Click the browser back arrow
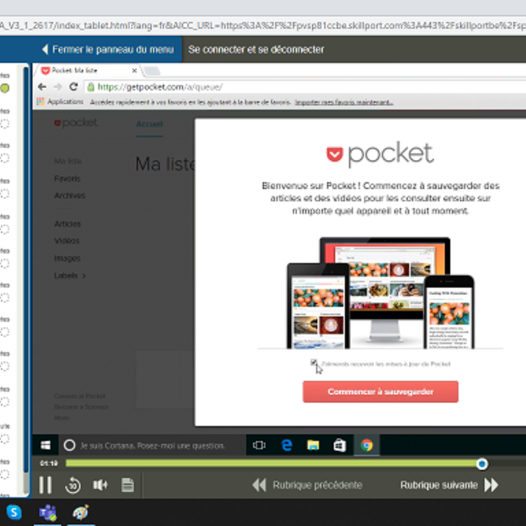 point(42,87)
